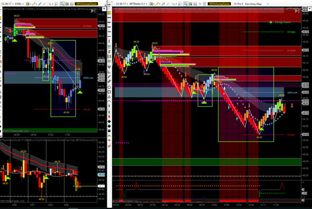Image resolution: width=312 pixels, height=209 pixels.
Task: Click the D-High label on right chart
Action: pyautogui.click(x=291, y=32)
